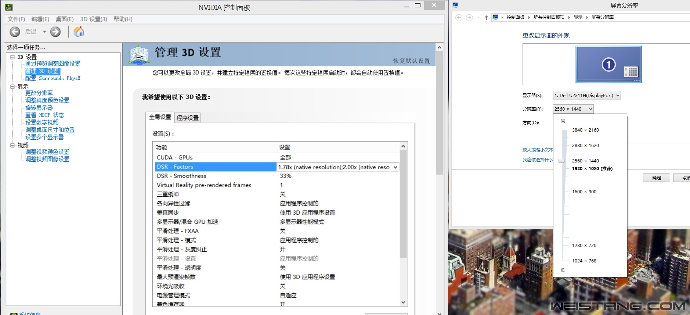This screenshot has width=690, height=315.
Task: Select the 2880 × 1620 resolution
Action: tap(585, 146)
